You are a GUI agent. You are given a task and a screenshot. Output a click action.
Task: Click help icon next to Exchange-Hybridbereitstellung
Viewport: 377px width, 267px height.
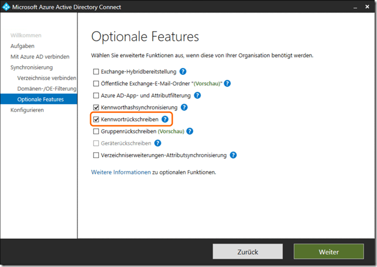tap(183, 71)
